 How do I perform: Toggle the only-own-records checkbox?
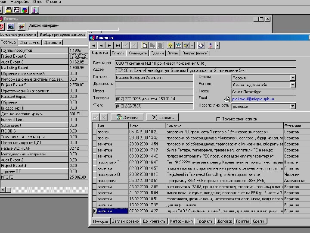coord(218,119)
